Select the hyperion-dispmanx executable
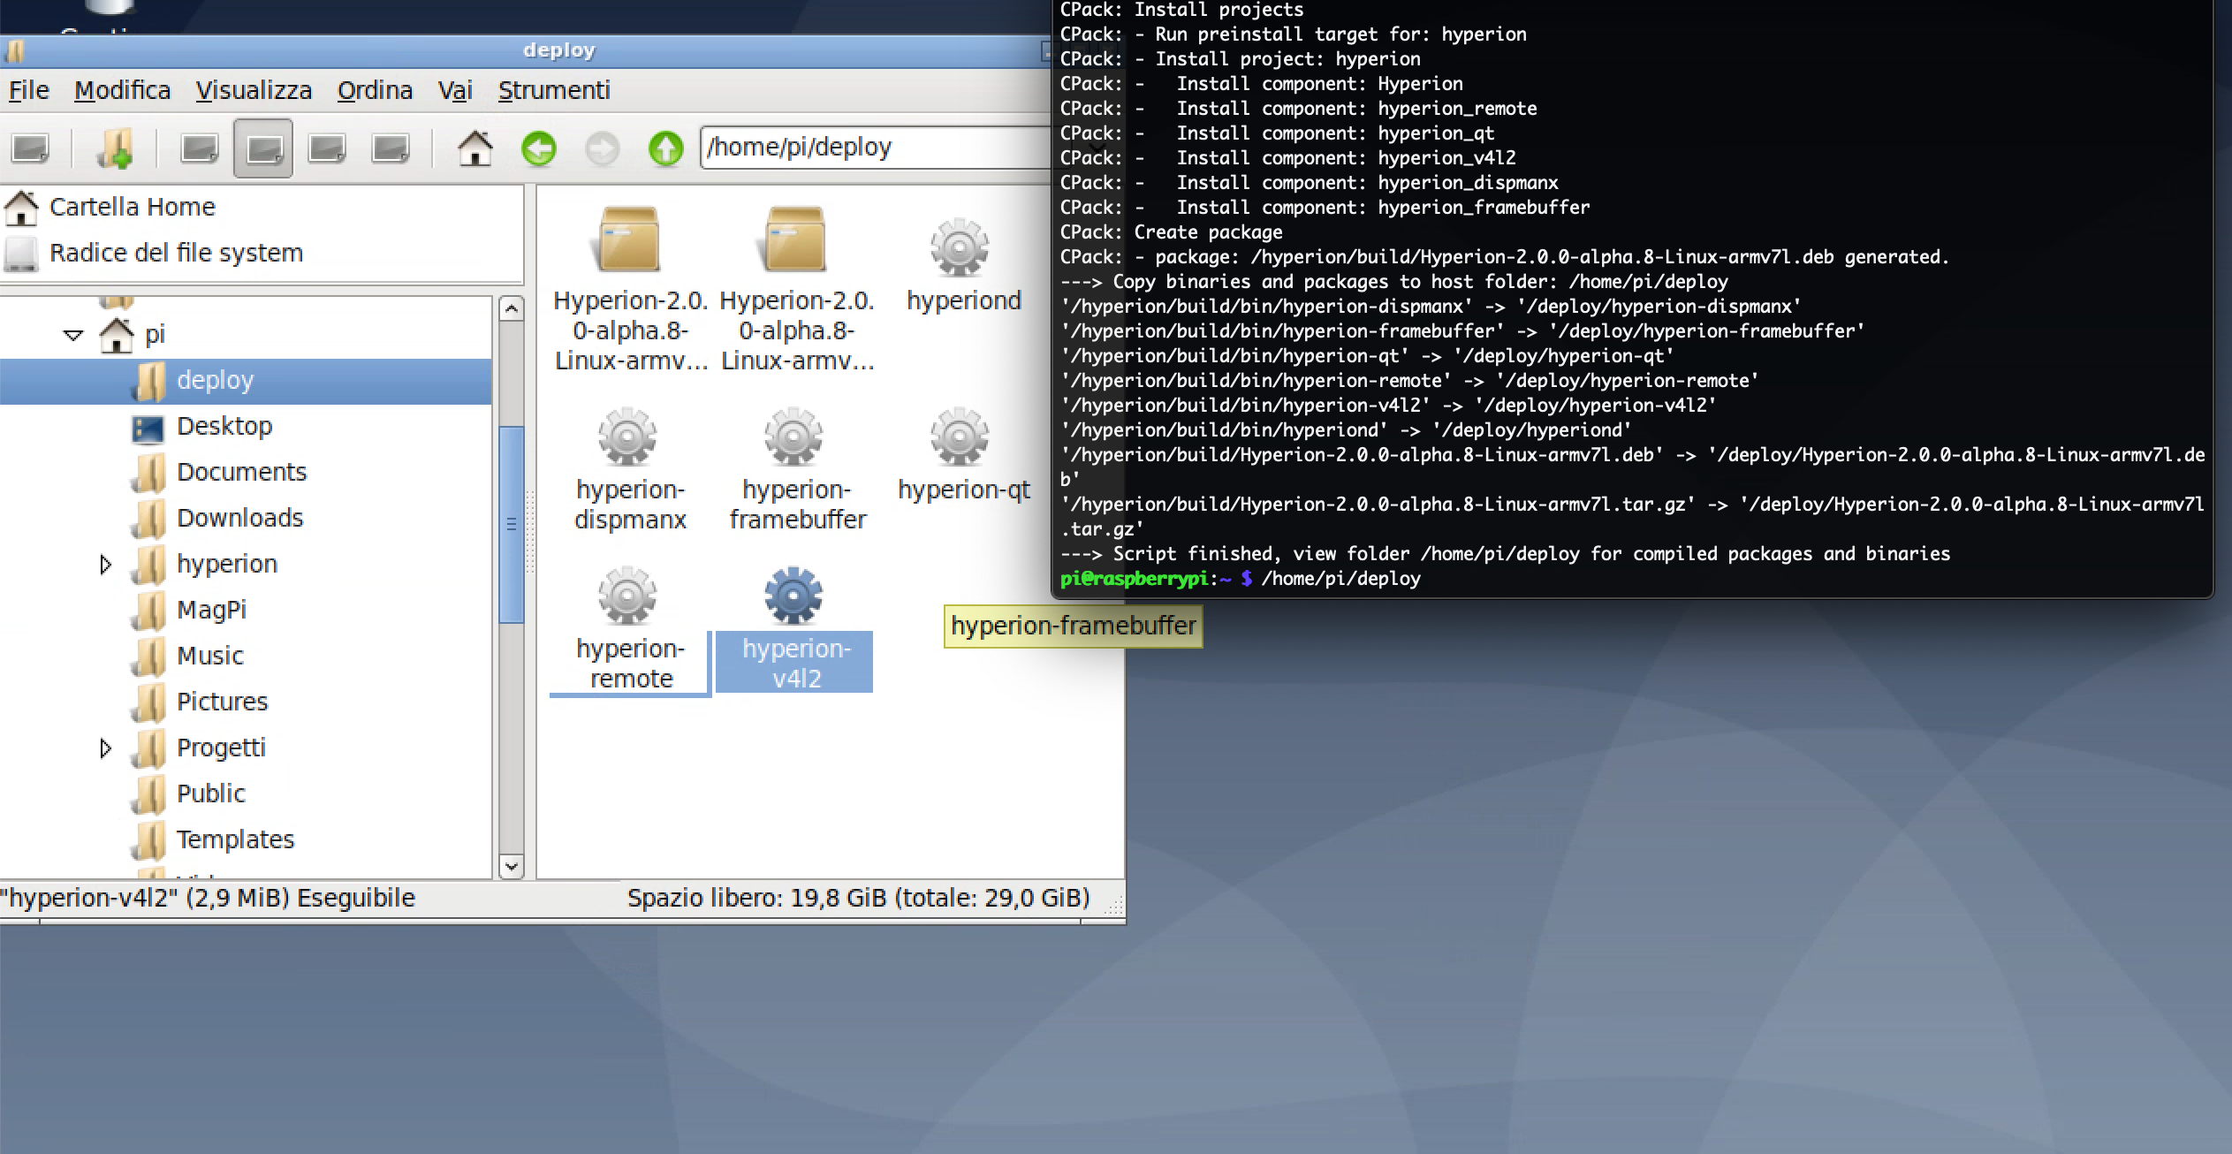 pos(629,469)
